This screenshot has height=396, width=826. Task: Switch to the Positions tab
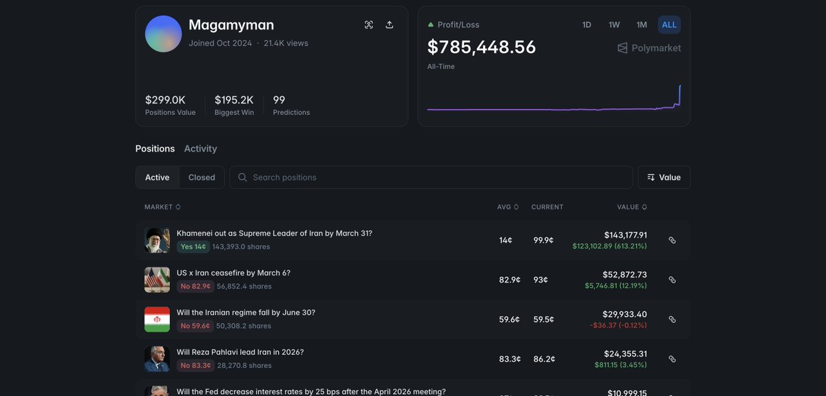(155, 149)
